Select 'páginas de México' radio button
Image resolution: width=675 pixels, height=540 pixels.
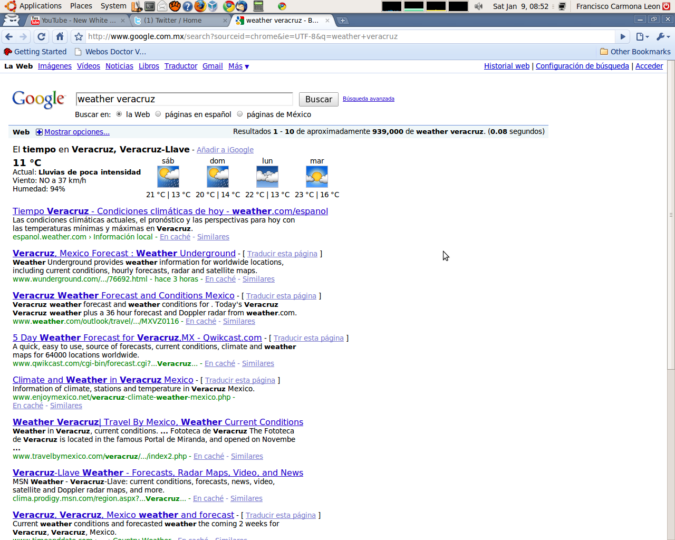[240, 114]
